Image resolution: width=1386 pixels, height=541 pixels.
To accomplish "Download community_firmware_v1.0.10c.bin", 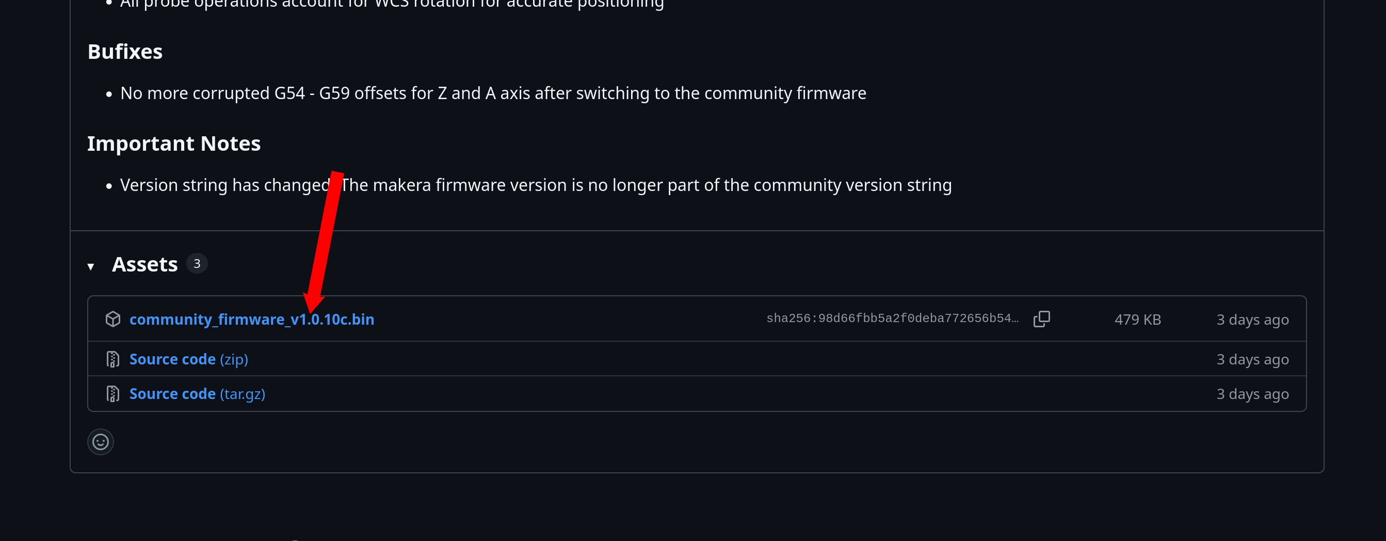I will click(x=251, y=319).
